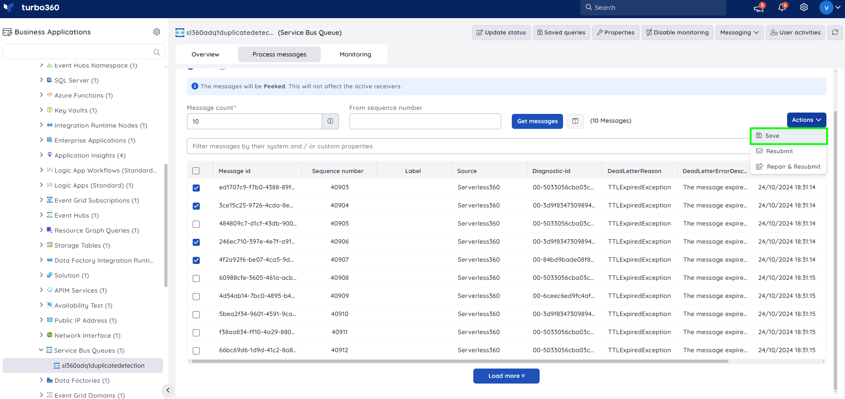The height and width of the screenshot is (399, 845).
Task: Click the sidebar search magnifier icon
Action: pos(156,52)
